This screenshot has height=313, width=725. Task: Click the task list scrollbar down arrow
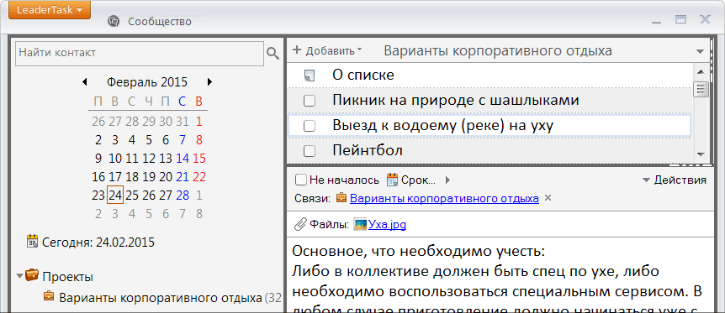pyautogui.click(x=700, y=154)
